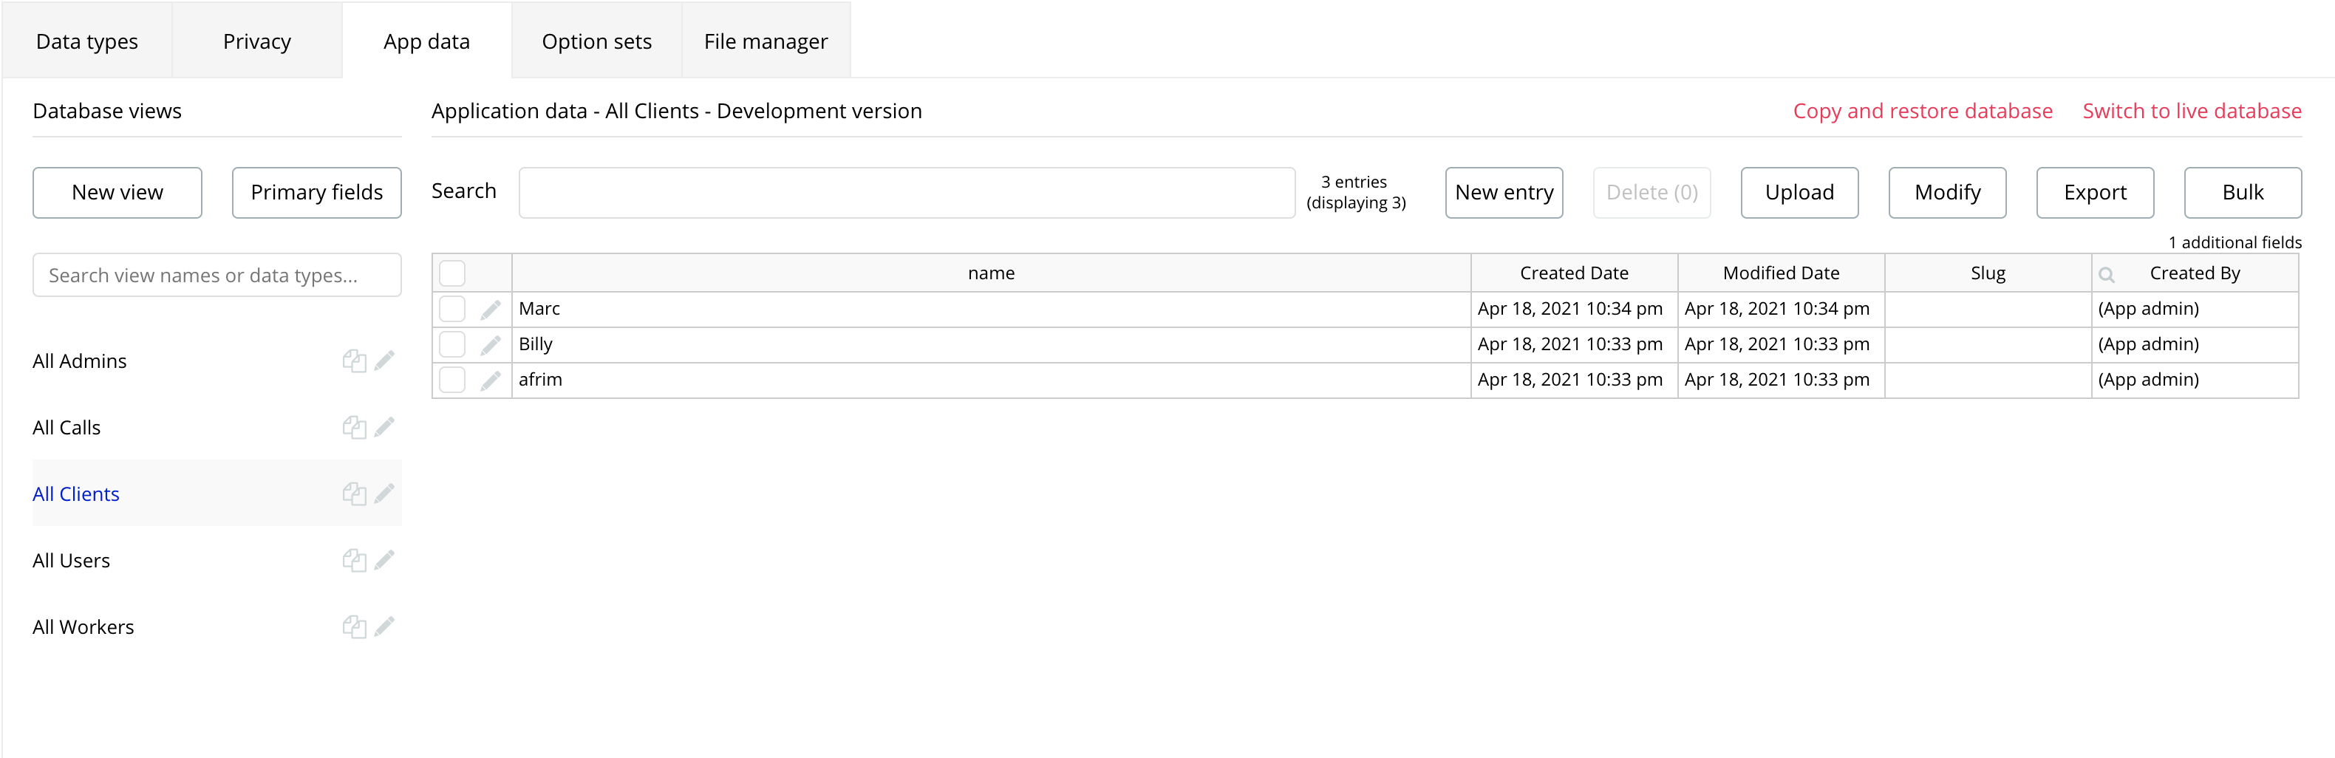Click the magnifier icon in Created By header
Image resolution: width=2335 pixels, height=758 pixels.
pos(2107,274)
